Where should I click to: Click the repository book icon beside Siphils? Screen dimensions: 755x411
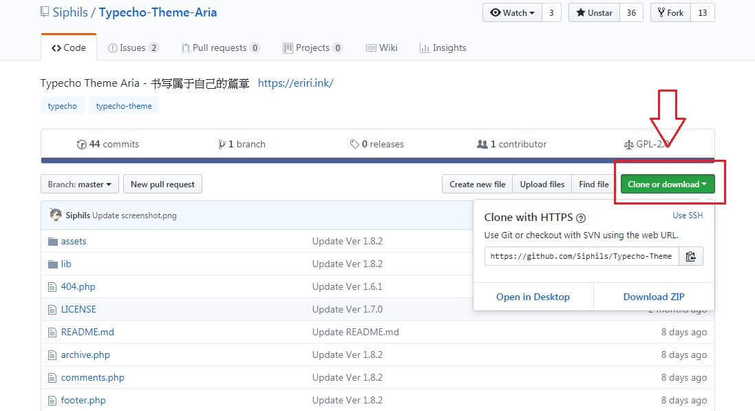pos(45,12)
